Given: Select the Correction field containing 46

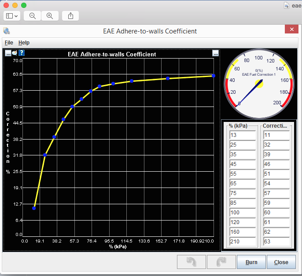Looking at the screenshot, I should click(276, 164).
